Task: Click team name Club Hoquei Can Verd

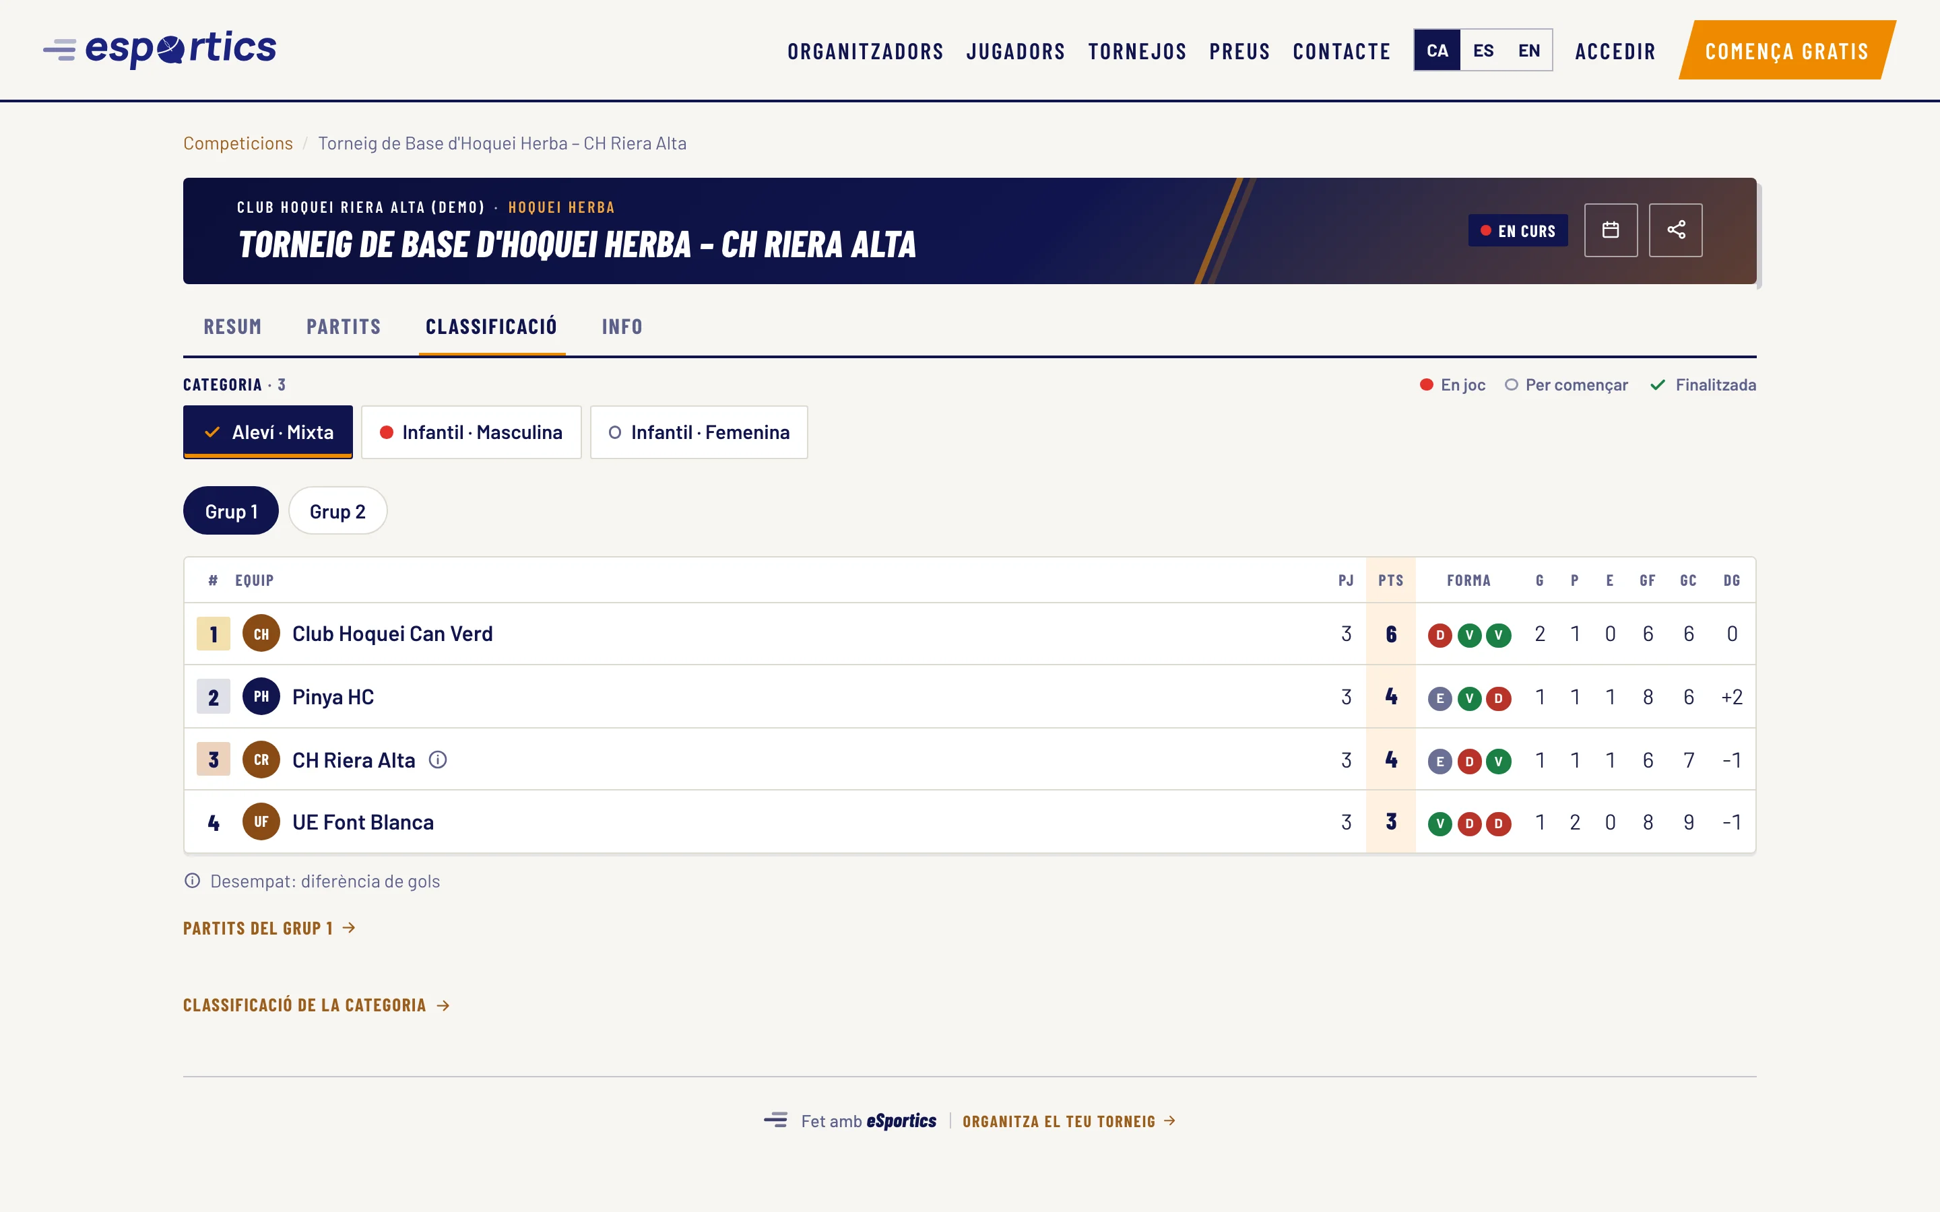Action: click(392, 633)
